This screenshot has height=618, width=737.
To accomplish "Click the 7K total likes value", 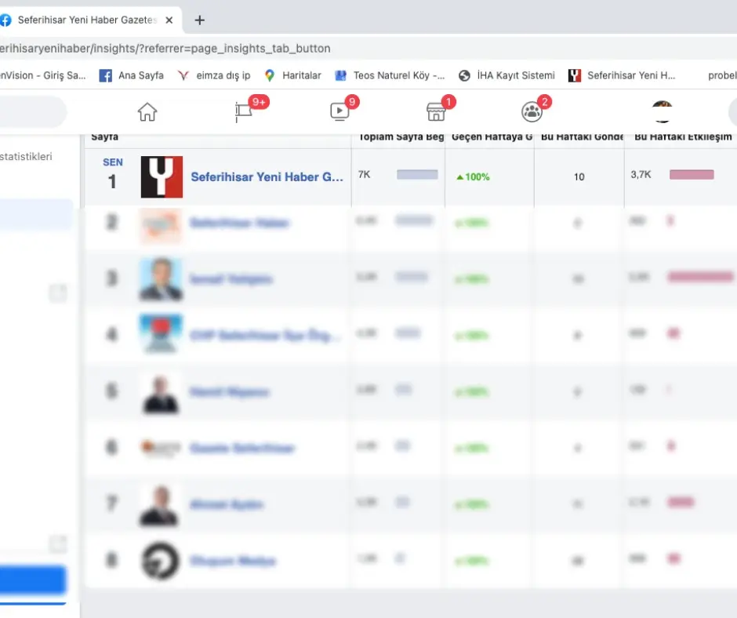I will (365, 174).
